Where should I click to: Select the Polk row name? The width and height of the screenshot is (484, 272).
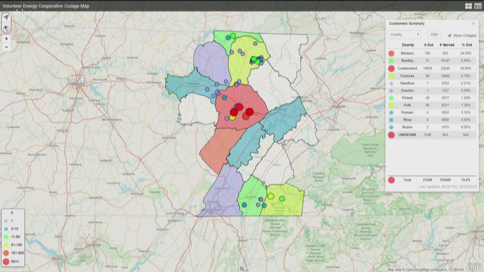coord(407,105)
